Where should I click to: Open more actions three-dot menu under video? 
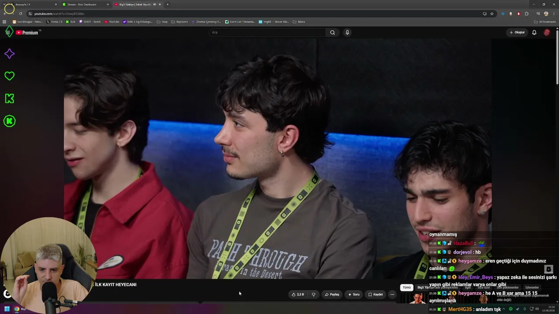(392, 294)
